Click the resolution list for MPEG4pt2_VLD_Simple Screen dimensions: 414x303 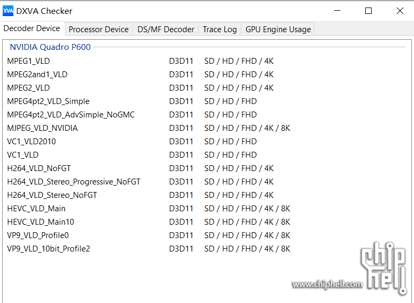(231, 101)
